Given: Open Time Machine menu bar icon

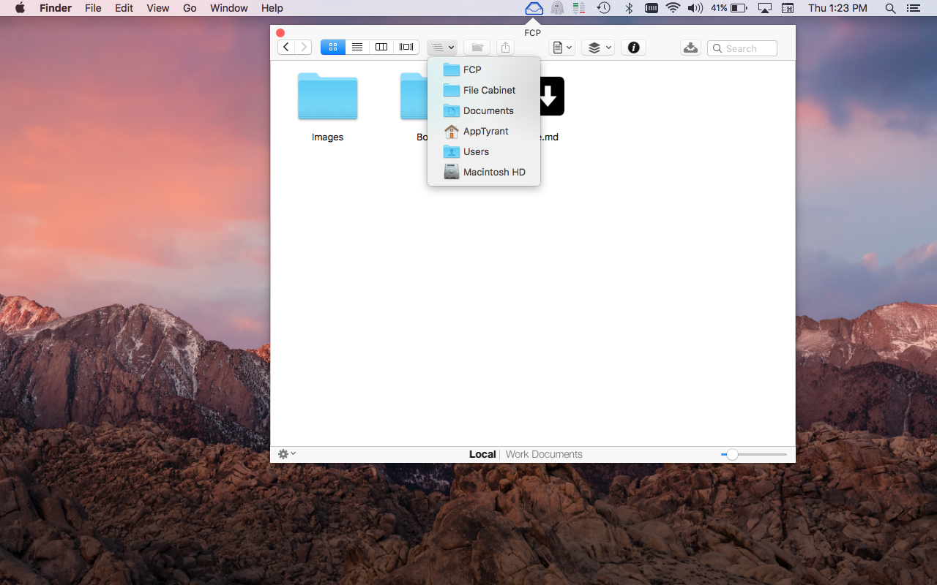Looking at the screenshot, I should (x=604, y=8).
